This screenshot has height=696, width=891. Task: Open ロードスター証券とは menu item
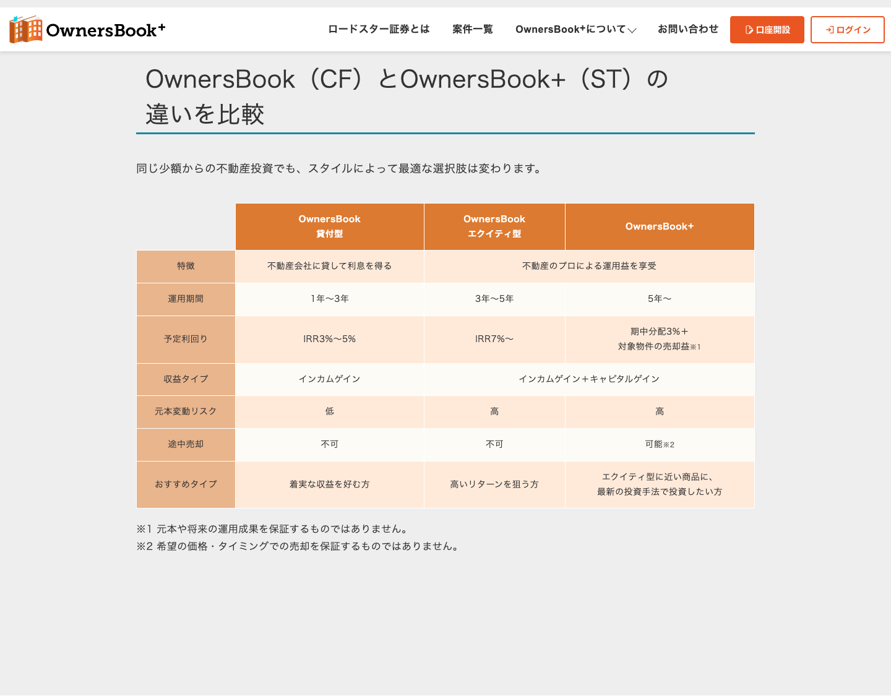click(379, 29)
